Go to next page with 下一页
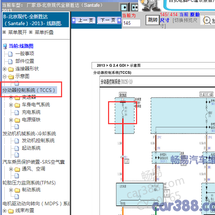The height and width of the screenshot is (215, 215). 109,20
